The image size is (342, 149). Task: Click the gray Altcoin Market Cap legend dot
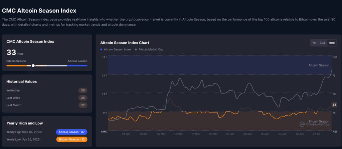[136, 49]
